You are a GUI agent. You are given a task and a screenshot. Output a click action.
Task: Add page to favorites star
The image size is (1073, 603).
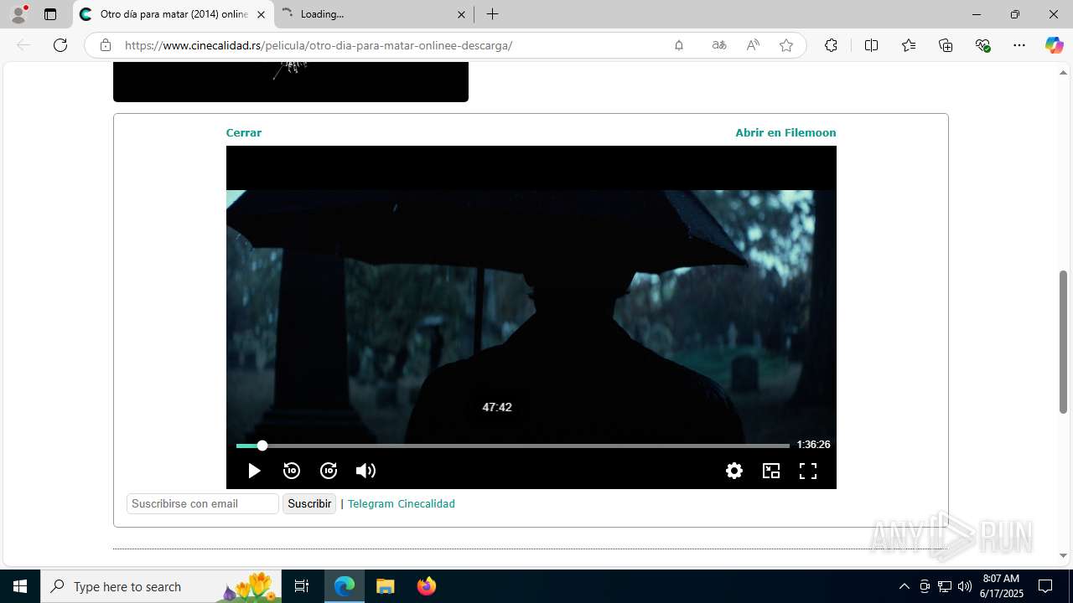(x=786, y=45)
